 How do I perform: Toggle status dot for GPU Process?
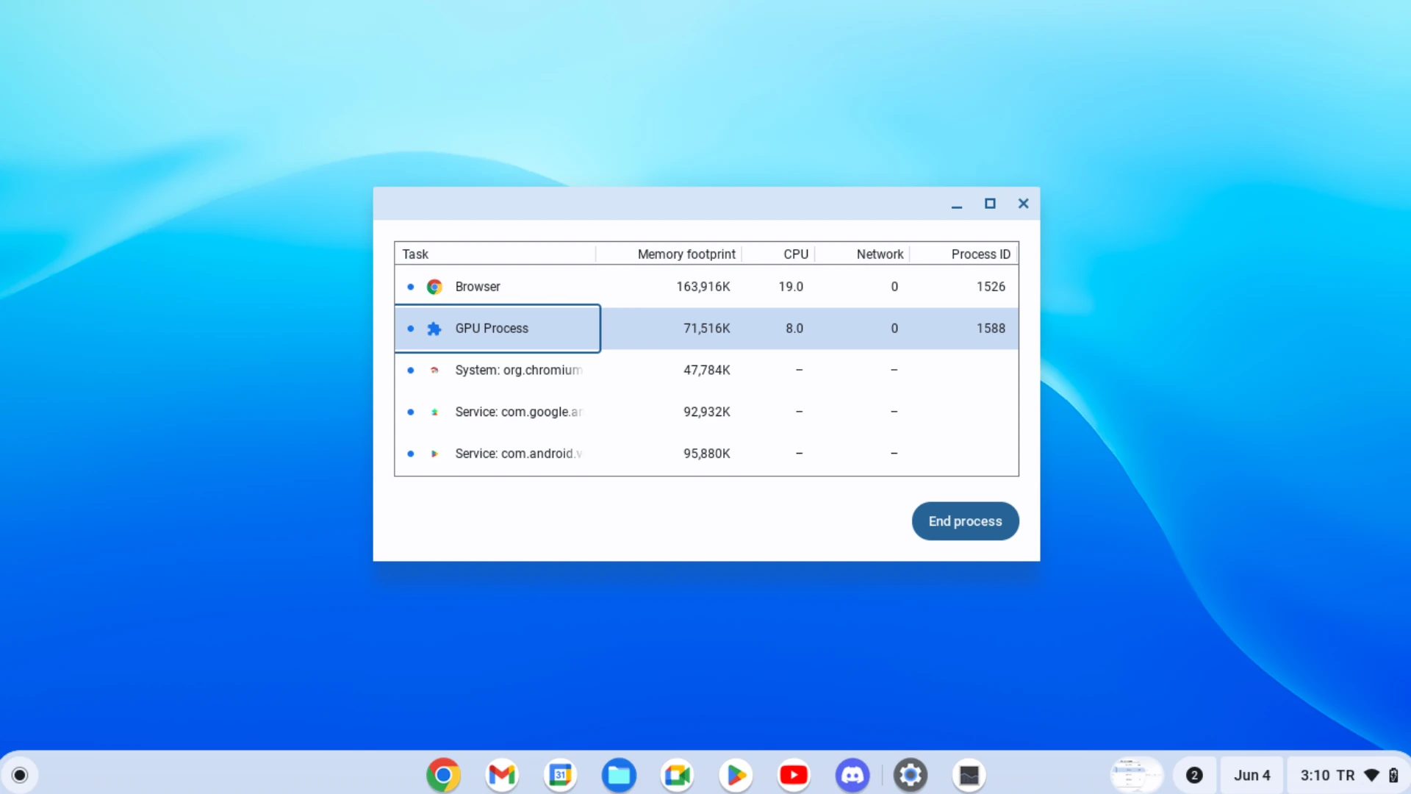click(410, 328)
